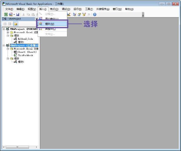This screenshot has height=151, width=181.
Task: Click project panel scrollbar right arrow
Action: (37, 147)
